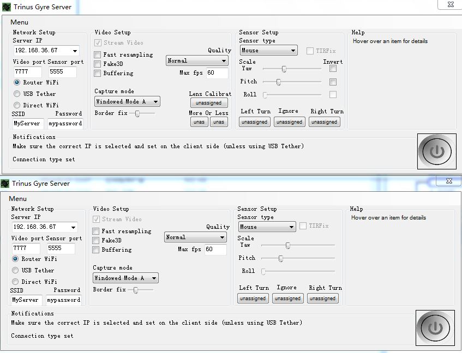Click Password field in upper window
This screenshot has width=462, height=353.
(65, 124)
